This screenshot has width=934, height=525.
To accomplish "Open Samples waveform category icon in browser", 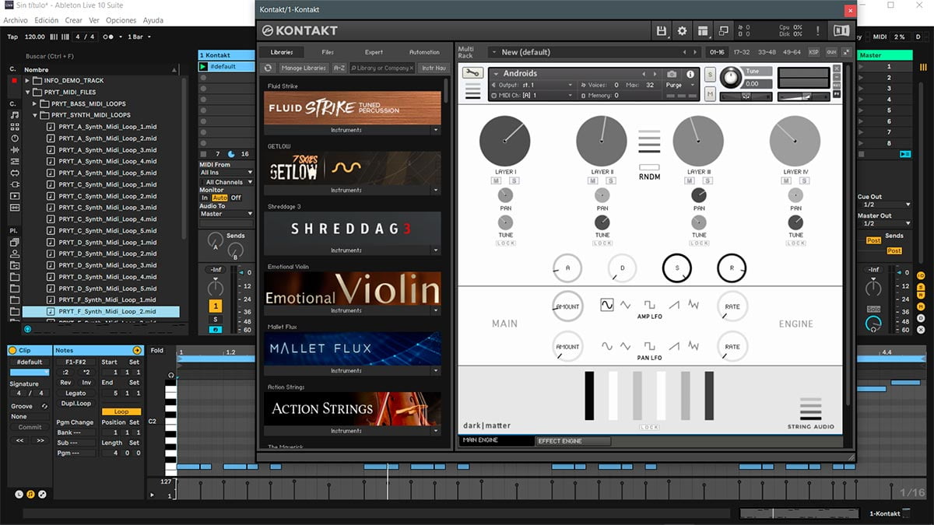I will tap(15, 149).
